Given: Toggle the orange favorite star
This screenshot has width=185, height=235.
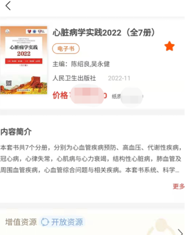Looking at the screenshot, I should (x=169, y=46).
